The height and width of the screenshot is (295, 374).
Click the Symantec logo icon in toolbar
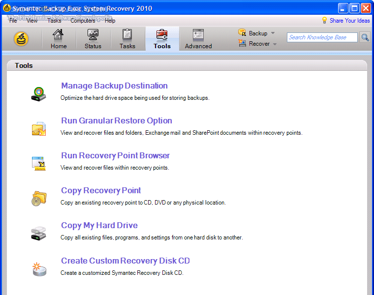coord(21,39)
